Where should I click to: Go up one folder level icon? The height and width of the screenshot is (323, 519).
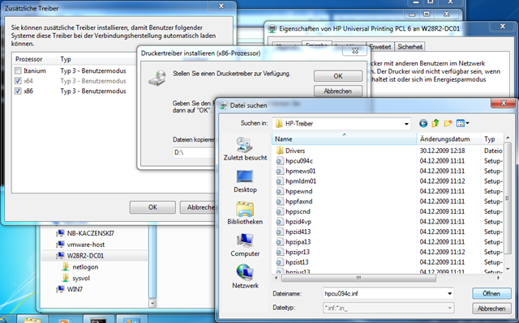435,124
